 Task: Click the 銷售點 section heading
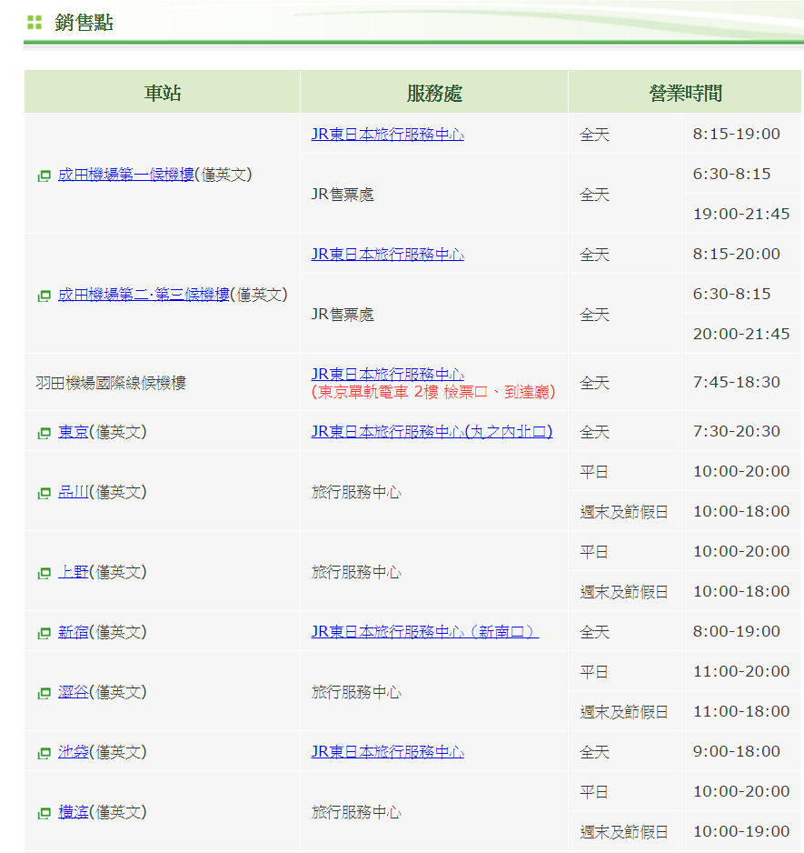point(84,23)
